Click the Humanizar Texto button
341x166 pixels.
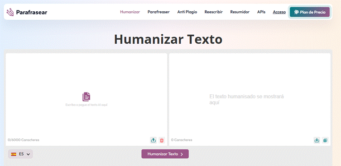[x=165, y=154]
